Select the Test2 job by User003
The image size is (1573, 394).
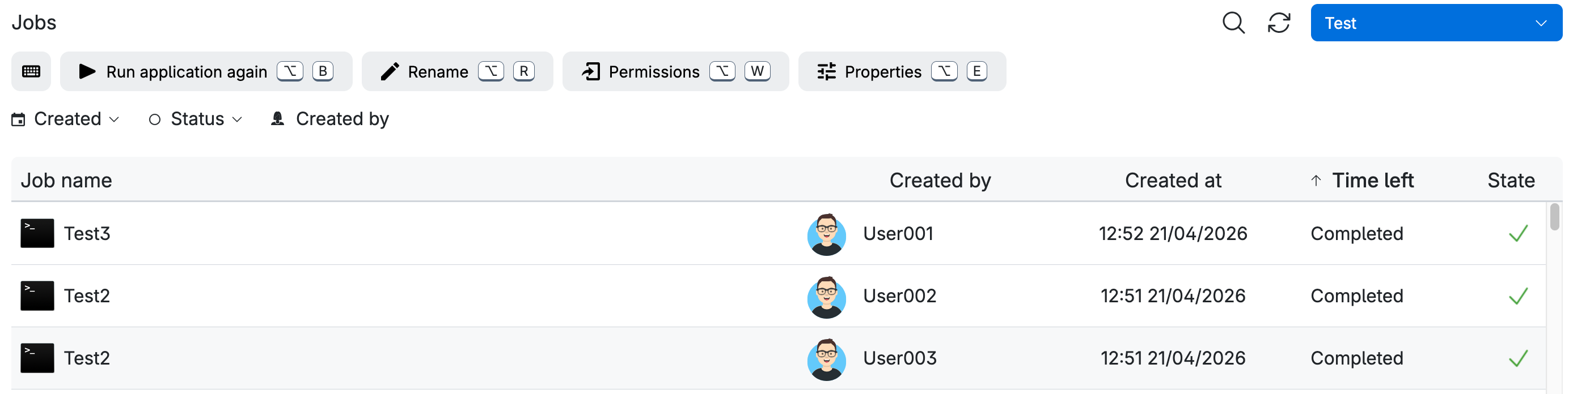(x=779, y=359)
